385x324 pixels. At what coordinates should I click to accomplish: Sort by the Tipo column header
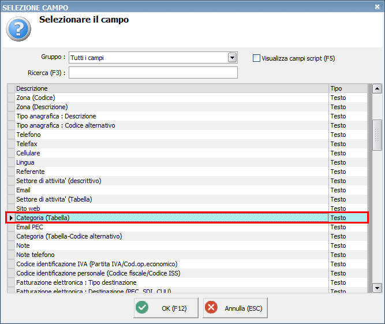(x=346, y=88)
